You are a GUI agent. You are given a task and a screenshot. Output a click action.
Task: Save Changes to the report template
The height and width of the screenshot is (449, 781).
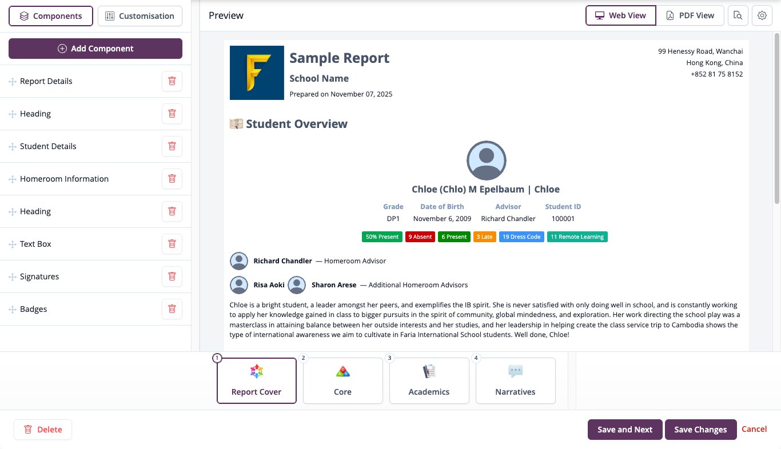tap(701, 430)
